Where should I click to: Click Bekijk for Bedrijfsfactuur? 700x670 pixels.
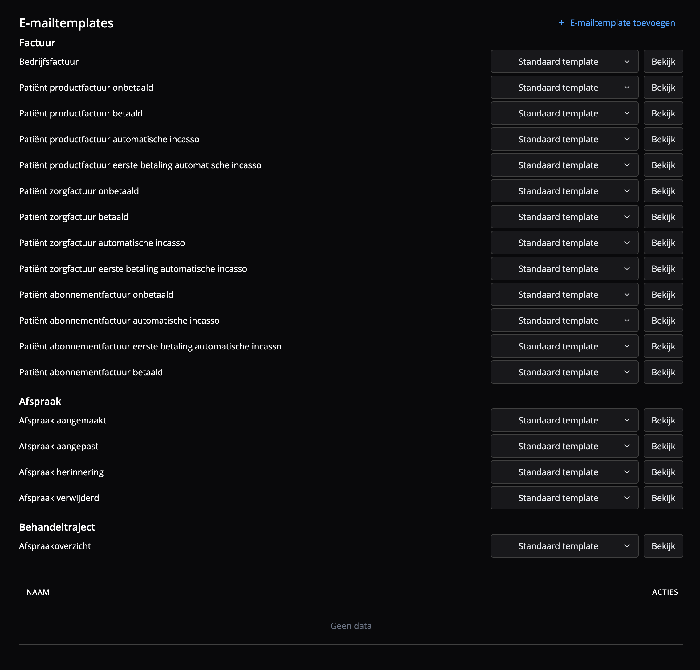tap(663, 61)
